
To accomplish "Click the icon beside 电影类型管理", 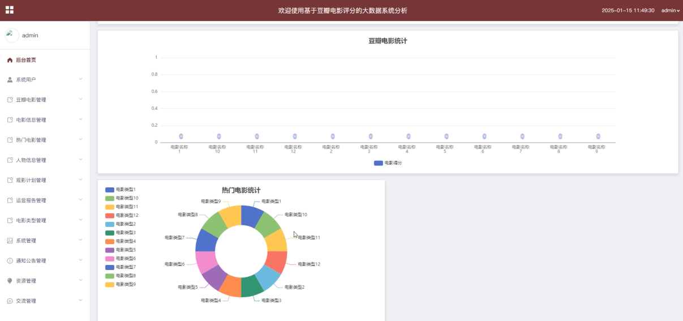I will coord(10,221).
